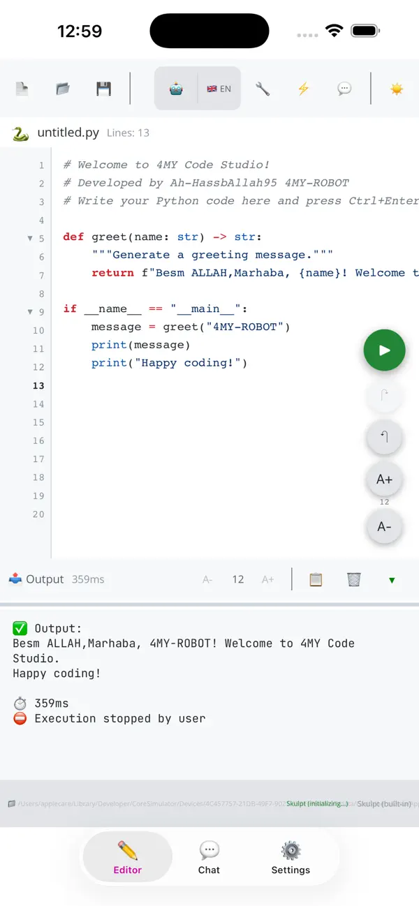Tap the Output panel tray icon
This screenshot has width=419, height=906.
[15, 579]
